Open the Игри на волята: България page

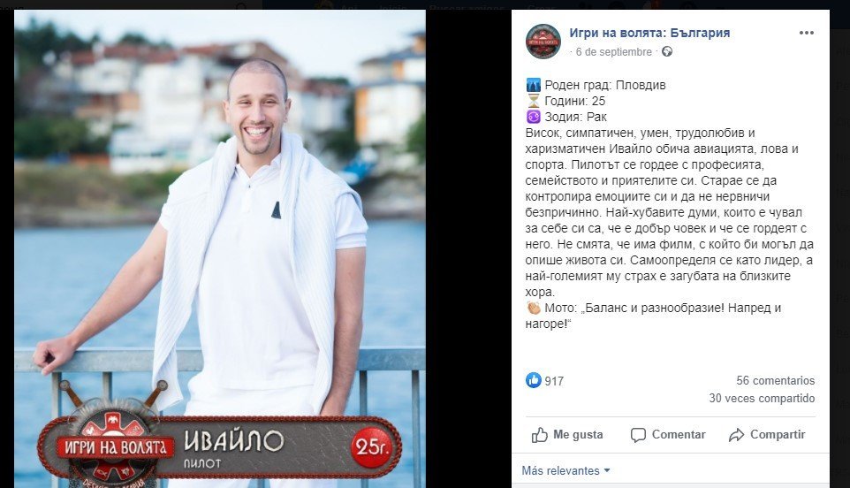(x=649, y=33)
